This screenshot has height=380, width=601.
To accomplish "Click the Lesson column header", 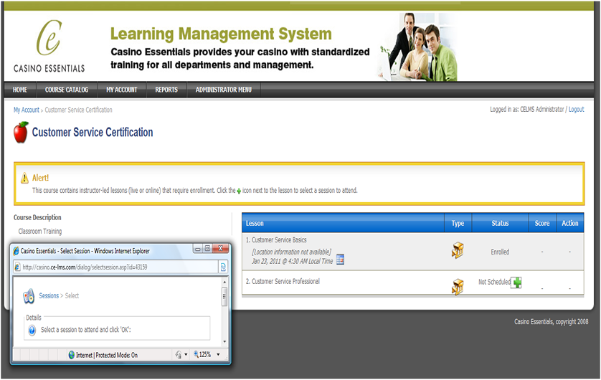I will [x=343, y=223].
